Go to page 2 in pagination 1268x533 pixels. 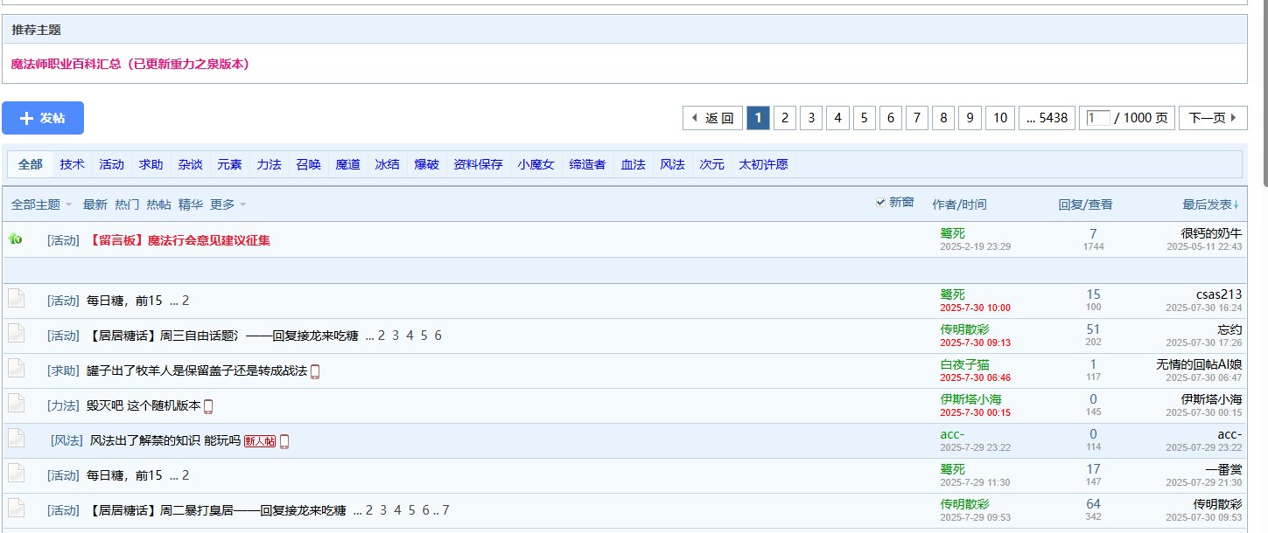[785, 118]
